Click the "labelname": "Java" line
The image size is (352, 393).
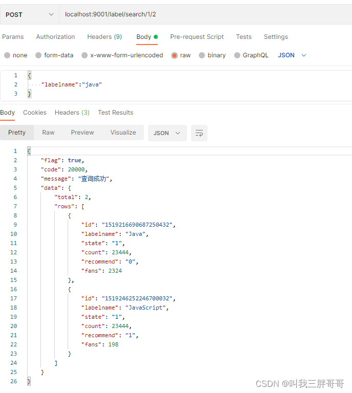point(115,234)
